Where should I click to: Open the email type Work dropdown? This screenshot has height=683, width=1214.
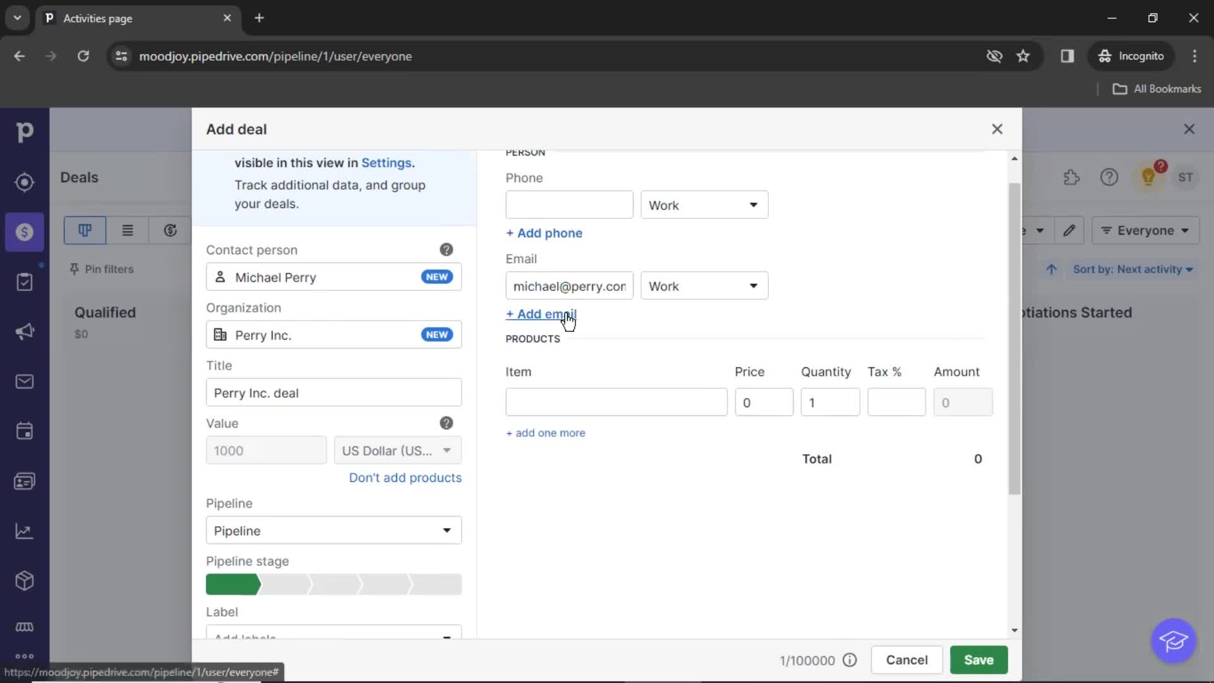click(x=704, y=286)
